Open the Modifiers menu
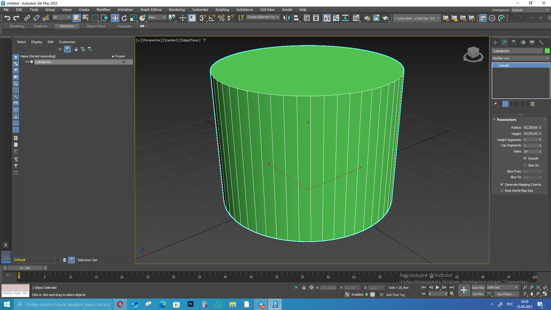The width and height of the screenshot is (551, 310). (x=103, y=10)
